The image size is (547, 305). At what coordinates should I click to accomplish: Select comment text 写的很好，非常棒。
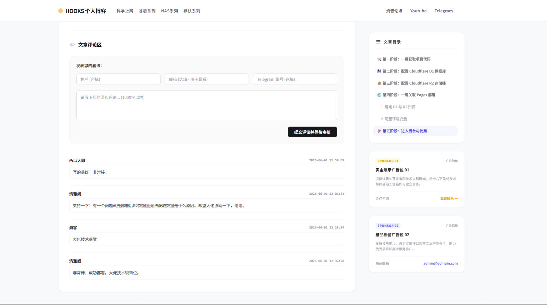point(90,172)
